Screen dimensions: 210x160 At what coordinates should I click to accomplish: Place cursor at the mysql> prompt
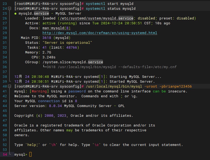click(x=30, y=155)
